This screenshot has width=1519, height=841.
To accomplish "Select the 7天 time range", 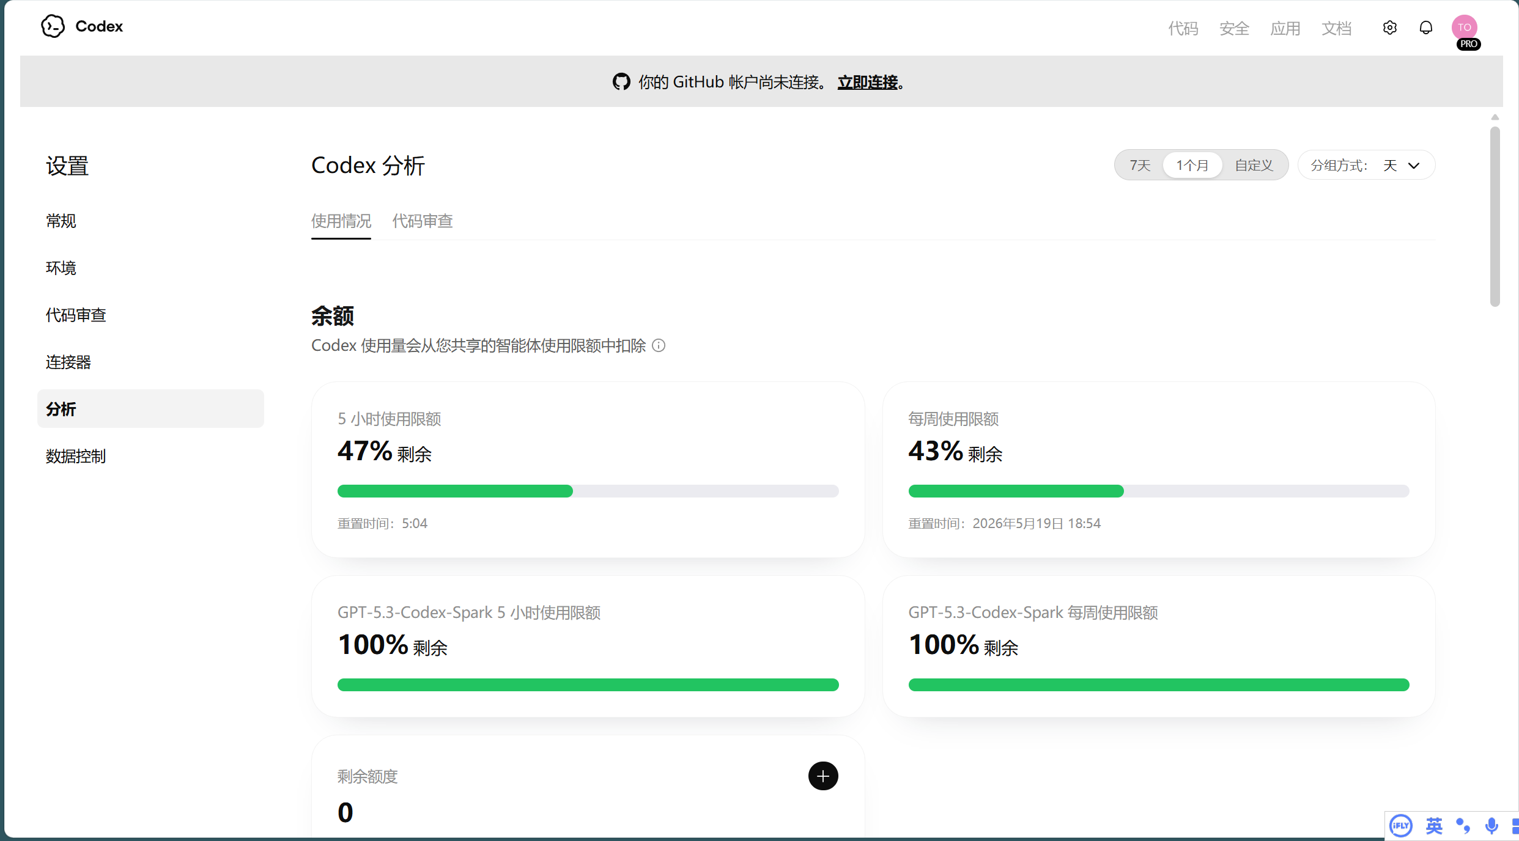I will pyautogui.click(x=1140, y=166).
